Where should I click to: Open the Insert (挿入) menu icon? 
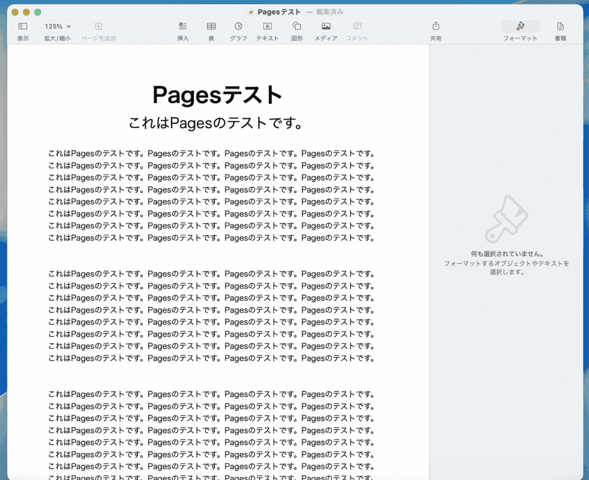pos(183,26)
